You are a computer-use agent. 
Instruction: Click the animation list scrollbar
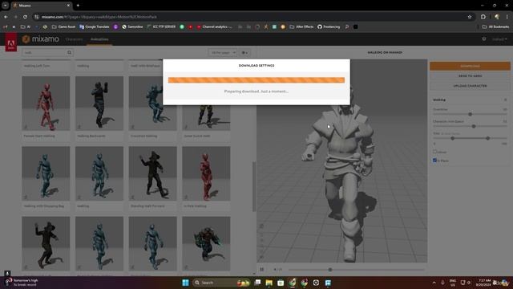click(254, 186)
